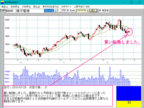Click the 日付：2018/07/29 text

coord(15,87)
